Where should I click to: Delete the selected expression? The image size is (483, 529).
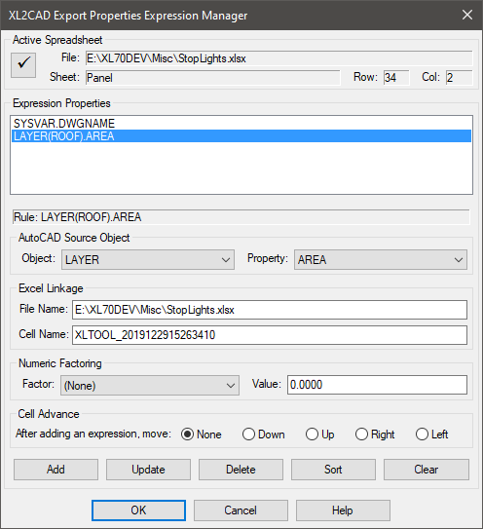click(241, 470)
